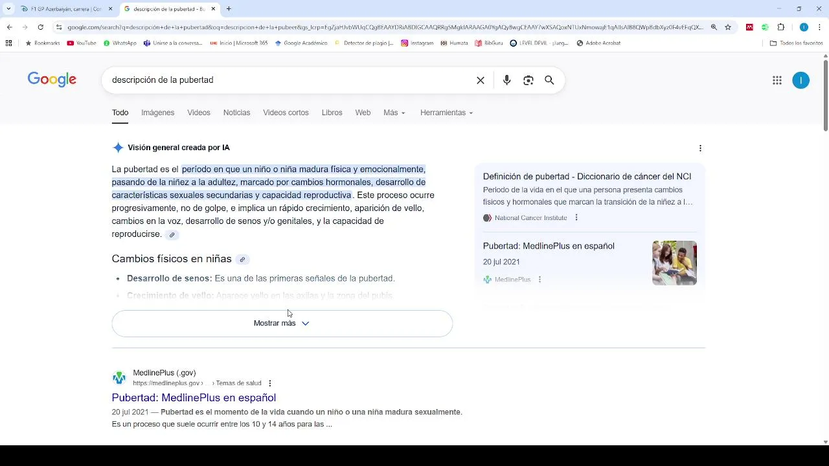Open the BibGuru bookmark
Image resolution: width=829 pixels, height=466 pixels.
tap(489, 43)
